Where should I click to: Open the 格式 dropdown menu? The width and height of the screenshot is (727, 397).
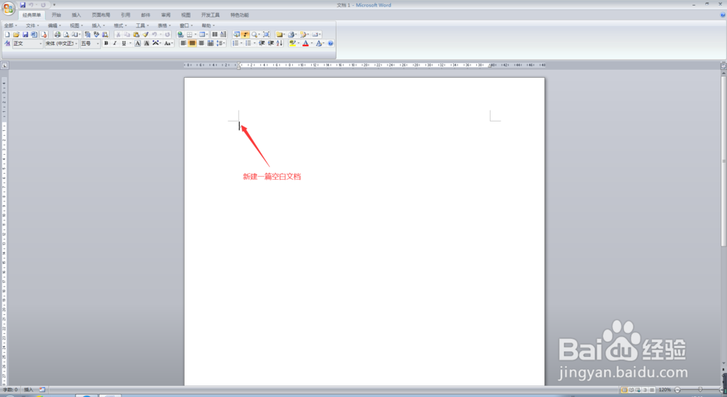pyautogui.click(x=120, y=25)
